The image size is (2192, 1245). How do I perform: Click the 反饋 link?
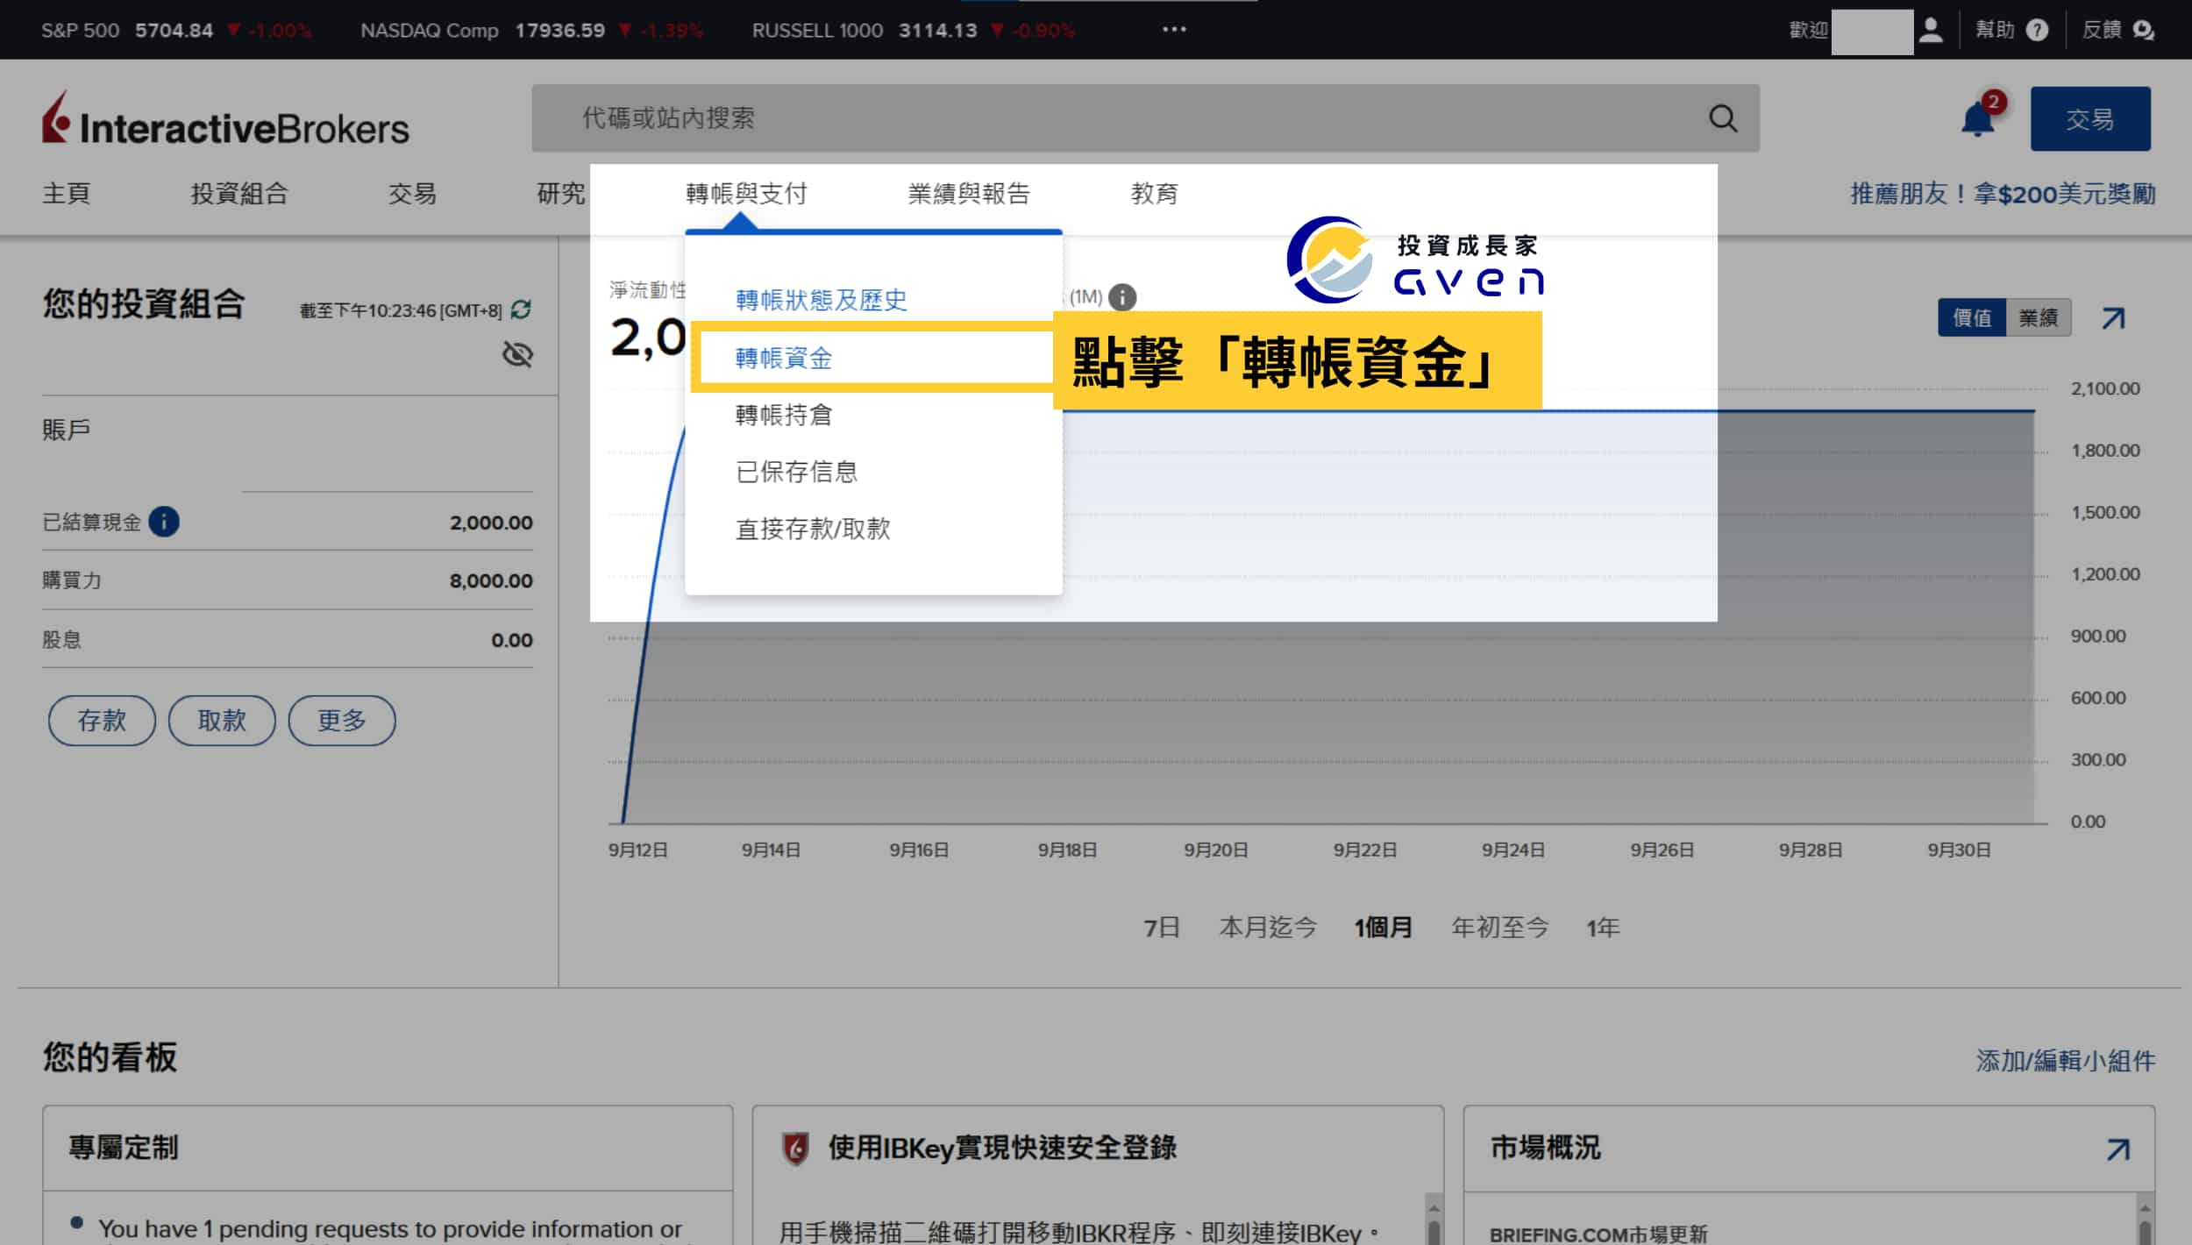pos(2102,30)
